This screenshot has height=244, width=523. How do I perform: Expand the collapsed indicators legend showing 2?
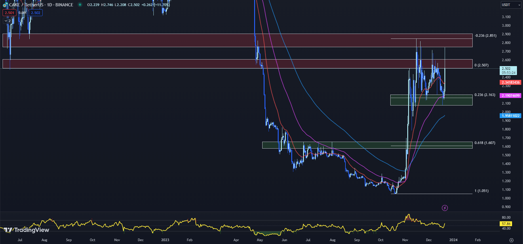click(7, 21)
